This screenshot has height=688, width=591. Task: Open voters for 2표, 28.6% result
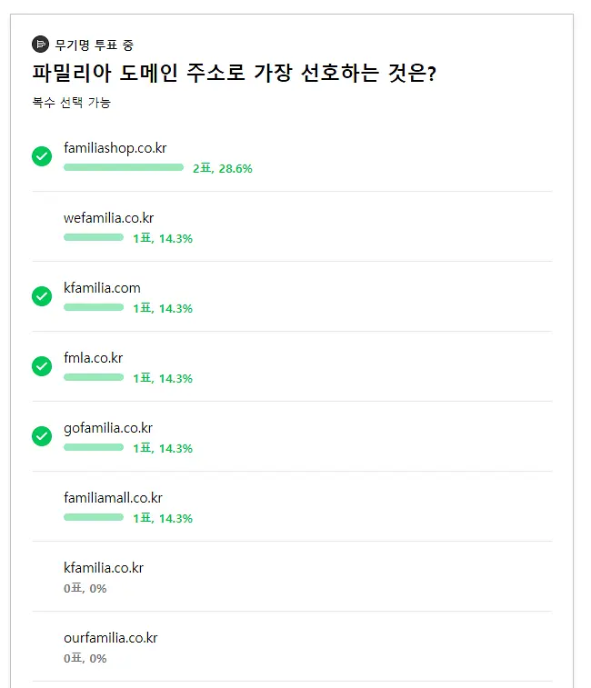(x=223, y=168)
